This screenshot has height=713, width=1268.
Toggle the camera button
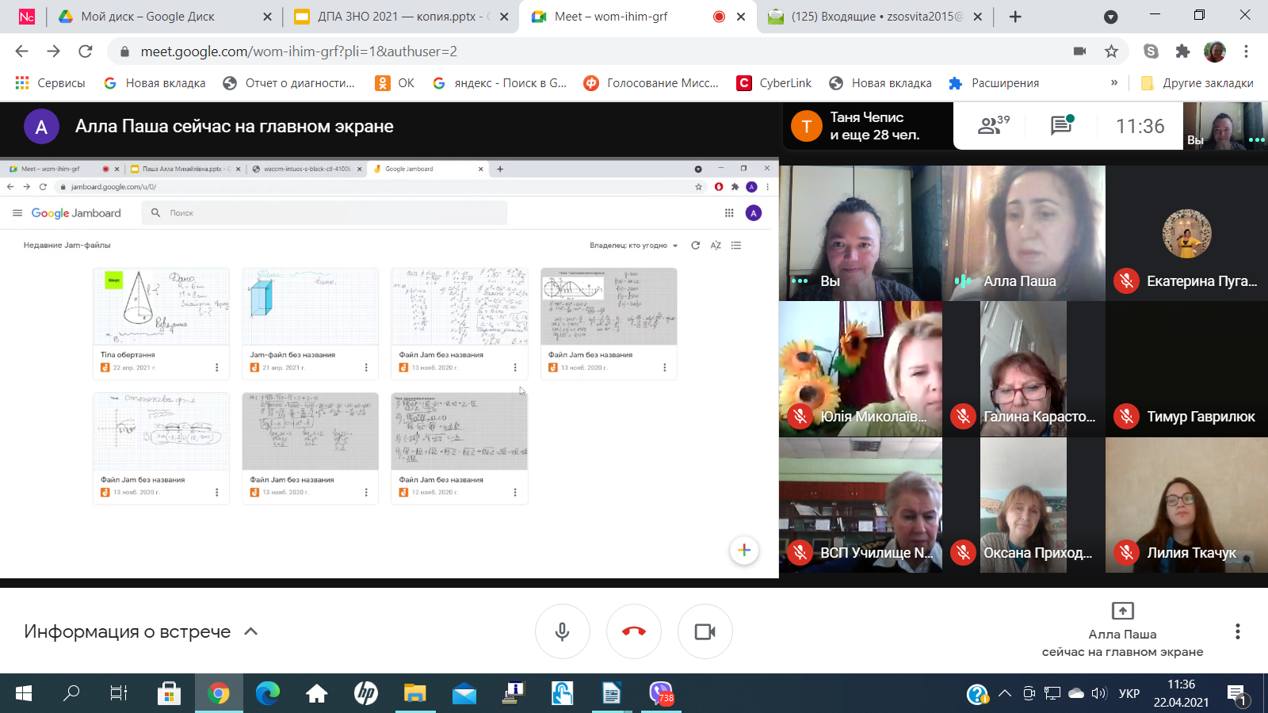[705, 631]
